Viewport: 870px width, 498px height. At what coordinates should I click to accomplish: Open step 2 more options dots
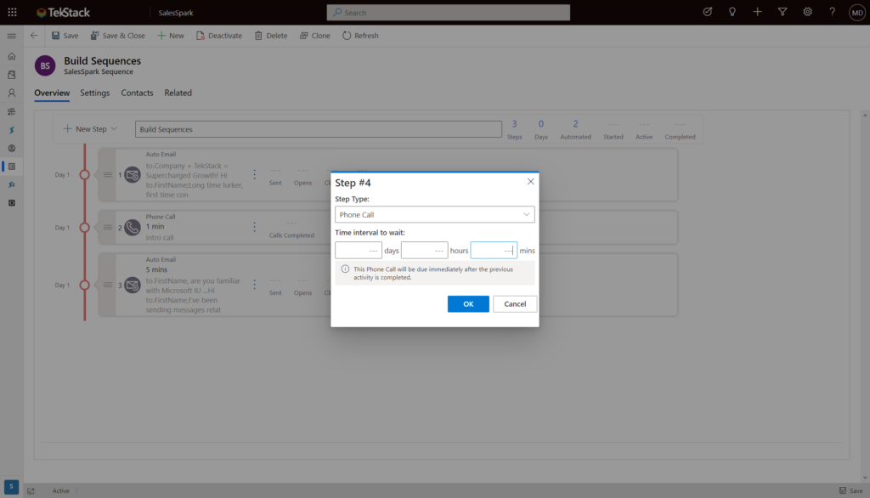[x=255, y=227]
